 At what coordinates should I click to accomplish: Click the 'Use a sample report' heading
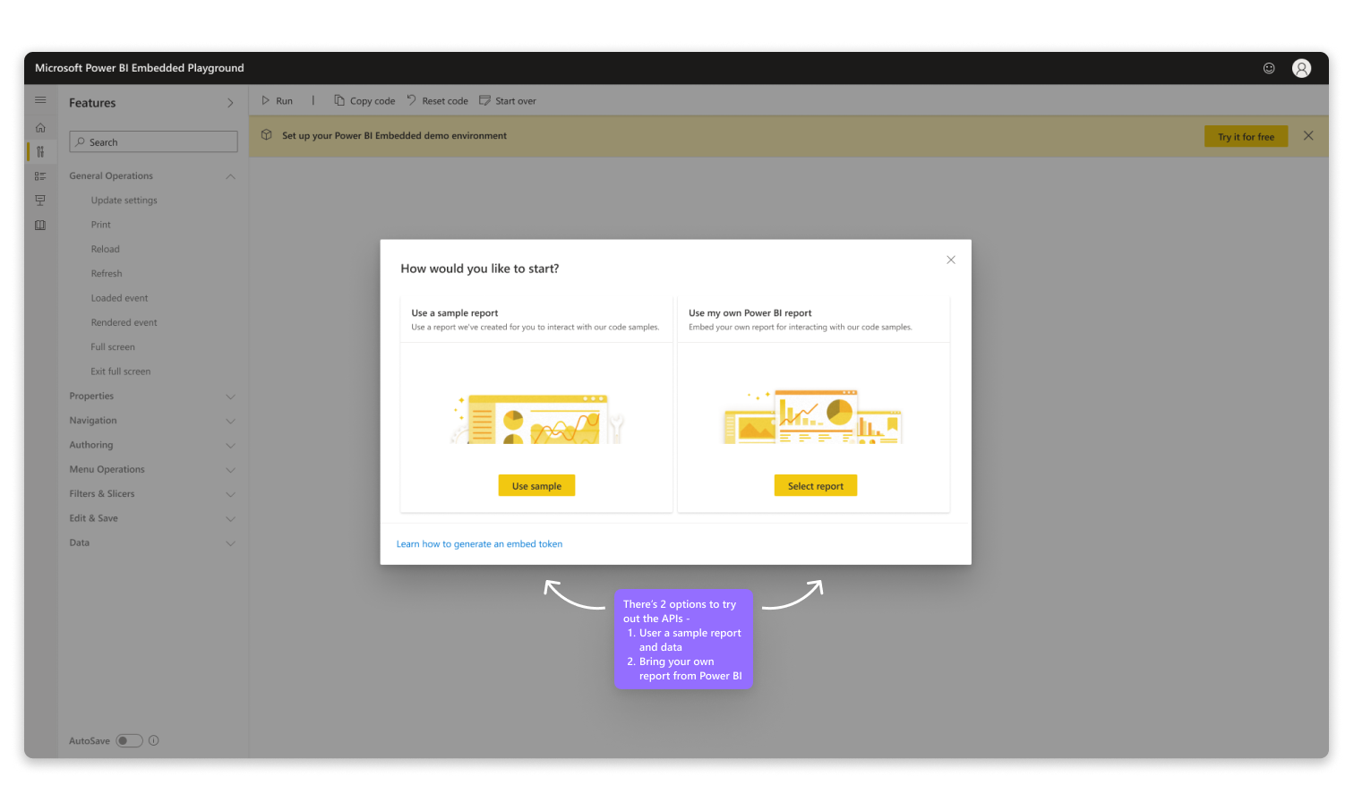pyautogui.click(x=455, y=313)
